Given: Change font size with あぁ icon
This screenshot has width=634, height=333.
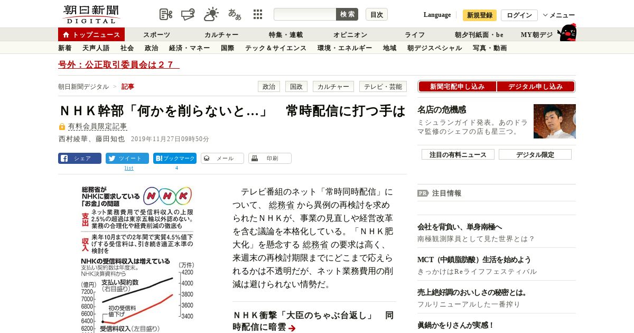Looking at the screenshot, I should tap(235, 14).
